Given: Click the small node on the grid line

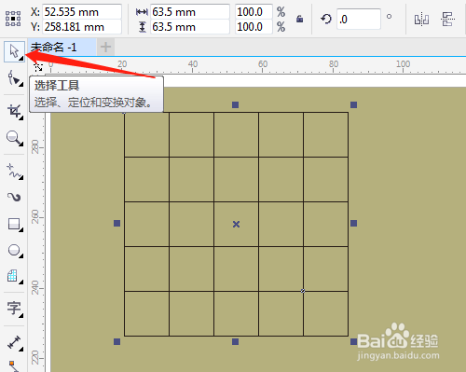Looking at the screenshot, I should 303,291.
